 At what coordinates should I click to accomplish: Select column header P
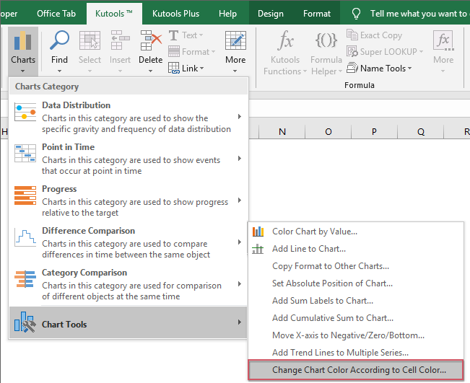click(374, 131)
